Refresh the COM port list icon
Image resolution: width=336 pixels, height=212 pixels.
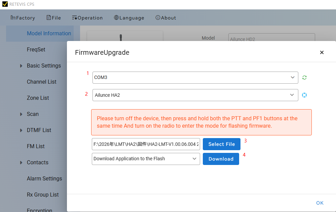click(x=304, y=78)
